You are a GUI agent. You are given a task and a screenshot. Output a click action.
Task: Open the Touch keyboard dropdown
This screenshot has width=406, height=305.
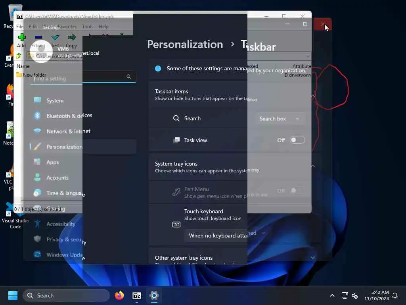(x=226, y=236)
